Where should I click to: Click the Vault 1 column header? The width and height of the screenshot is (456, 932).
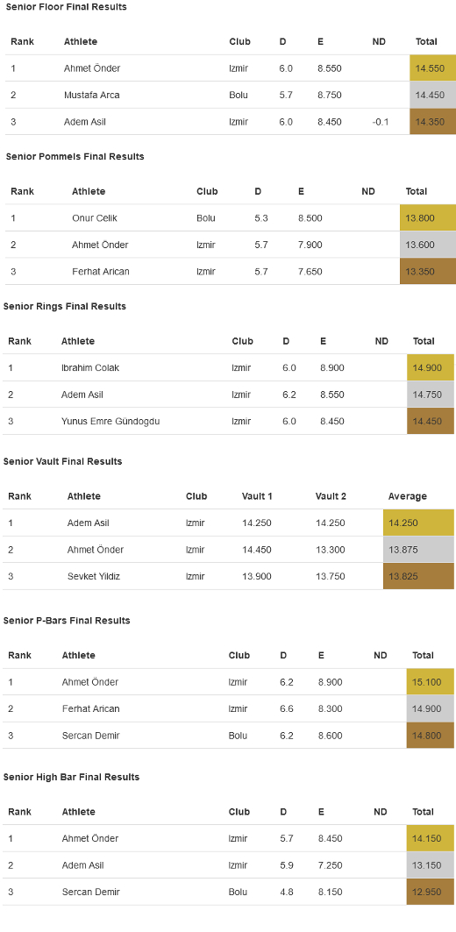(257, 496)
